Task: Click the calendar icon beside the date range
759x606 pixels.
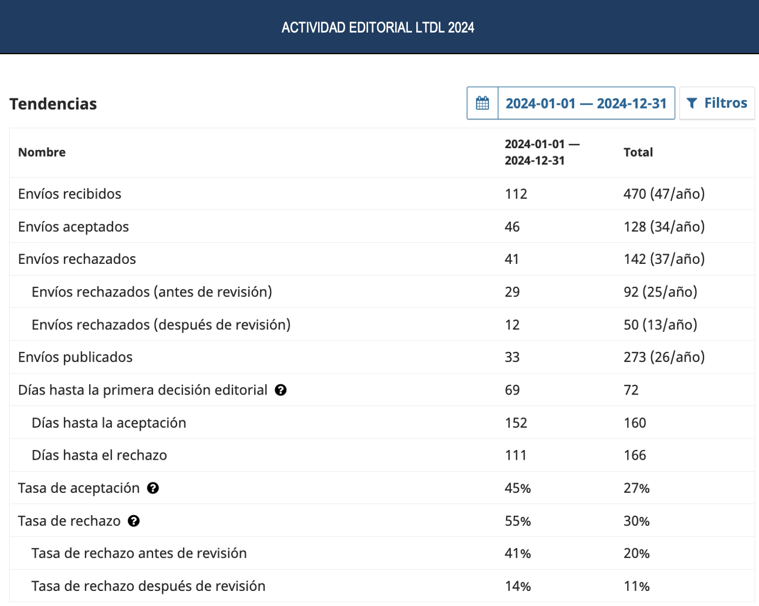Action: click(483, 103)
